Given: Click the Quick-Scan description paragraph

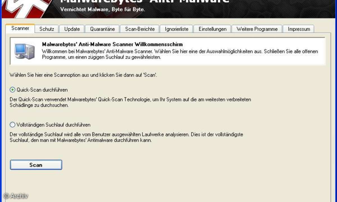Looking at the screenshot, I should (130, 102).
